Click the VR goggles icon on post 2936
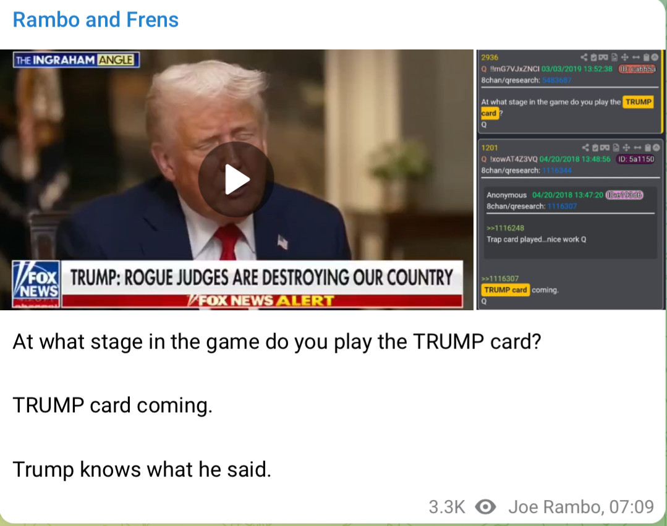This screenshot has width=667, height=526. 603,57
